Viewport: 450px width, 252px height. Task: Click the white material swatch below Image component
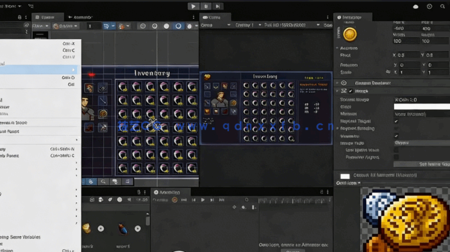point(345,176)
